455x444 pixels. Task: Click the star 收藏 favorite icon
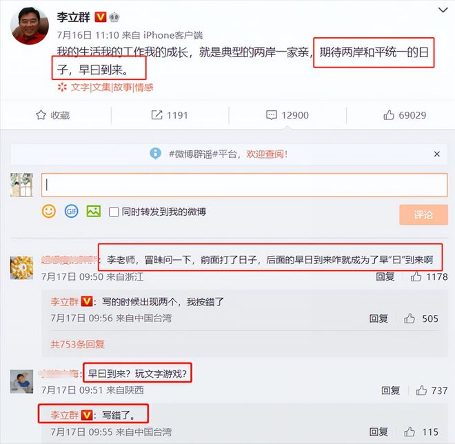41,115
